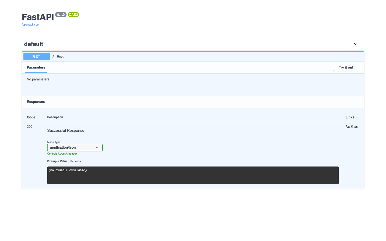386x241 pixels.
Task: Click the 200 response code
Action: pos(30,127)
